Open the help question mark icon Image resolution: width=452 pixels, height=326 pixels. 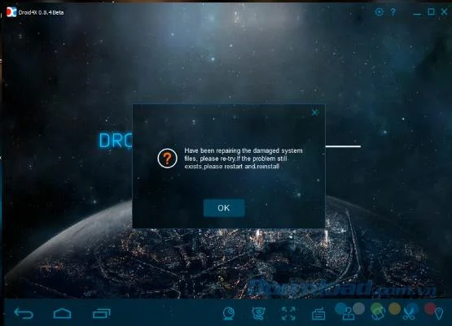tap(393, 12)
